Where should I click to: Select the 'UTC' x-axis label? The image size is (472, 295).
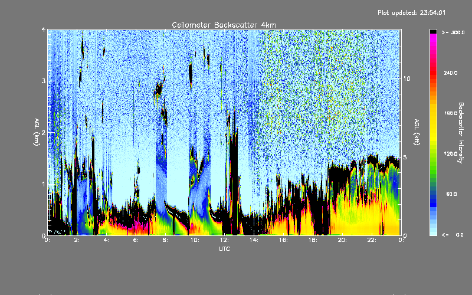pyautogui.click(x=224, y=248)
